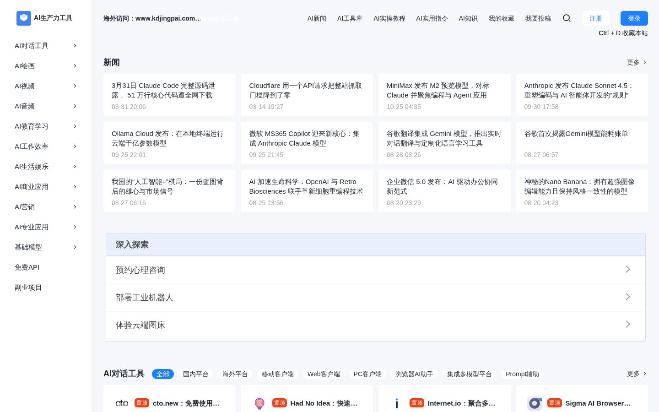Go to AI工具库 in top navigation
This screenshot has height=412, width=659.
(350, 18)
